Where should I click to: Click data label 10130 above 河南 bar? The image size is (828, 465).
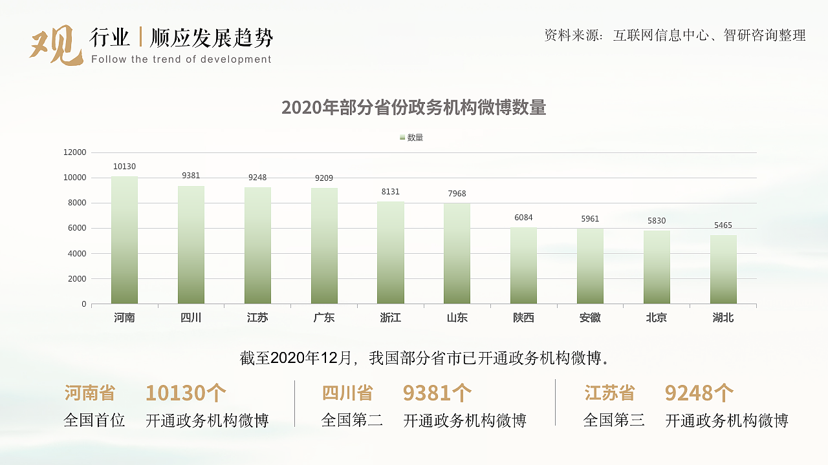click(x=124, y=167)
